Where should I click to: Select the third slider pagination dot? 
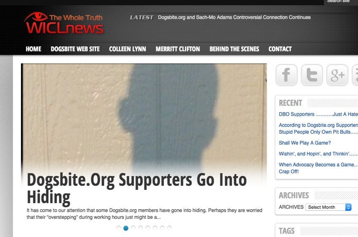point(134,228)
